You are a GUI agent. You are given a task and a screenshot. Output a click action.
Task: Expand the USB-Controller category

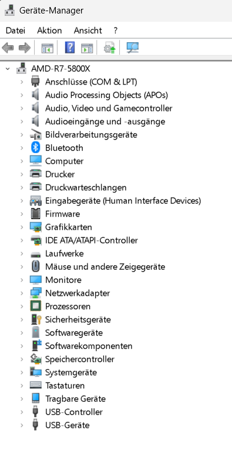tap(22, 412)
